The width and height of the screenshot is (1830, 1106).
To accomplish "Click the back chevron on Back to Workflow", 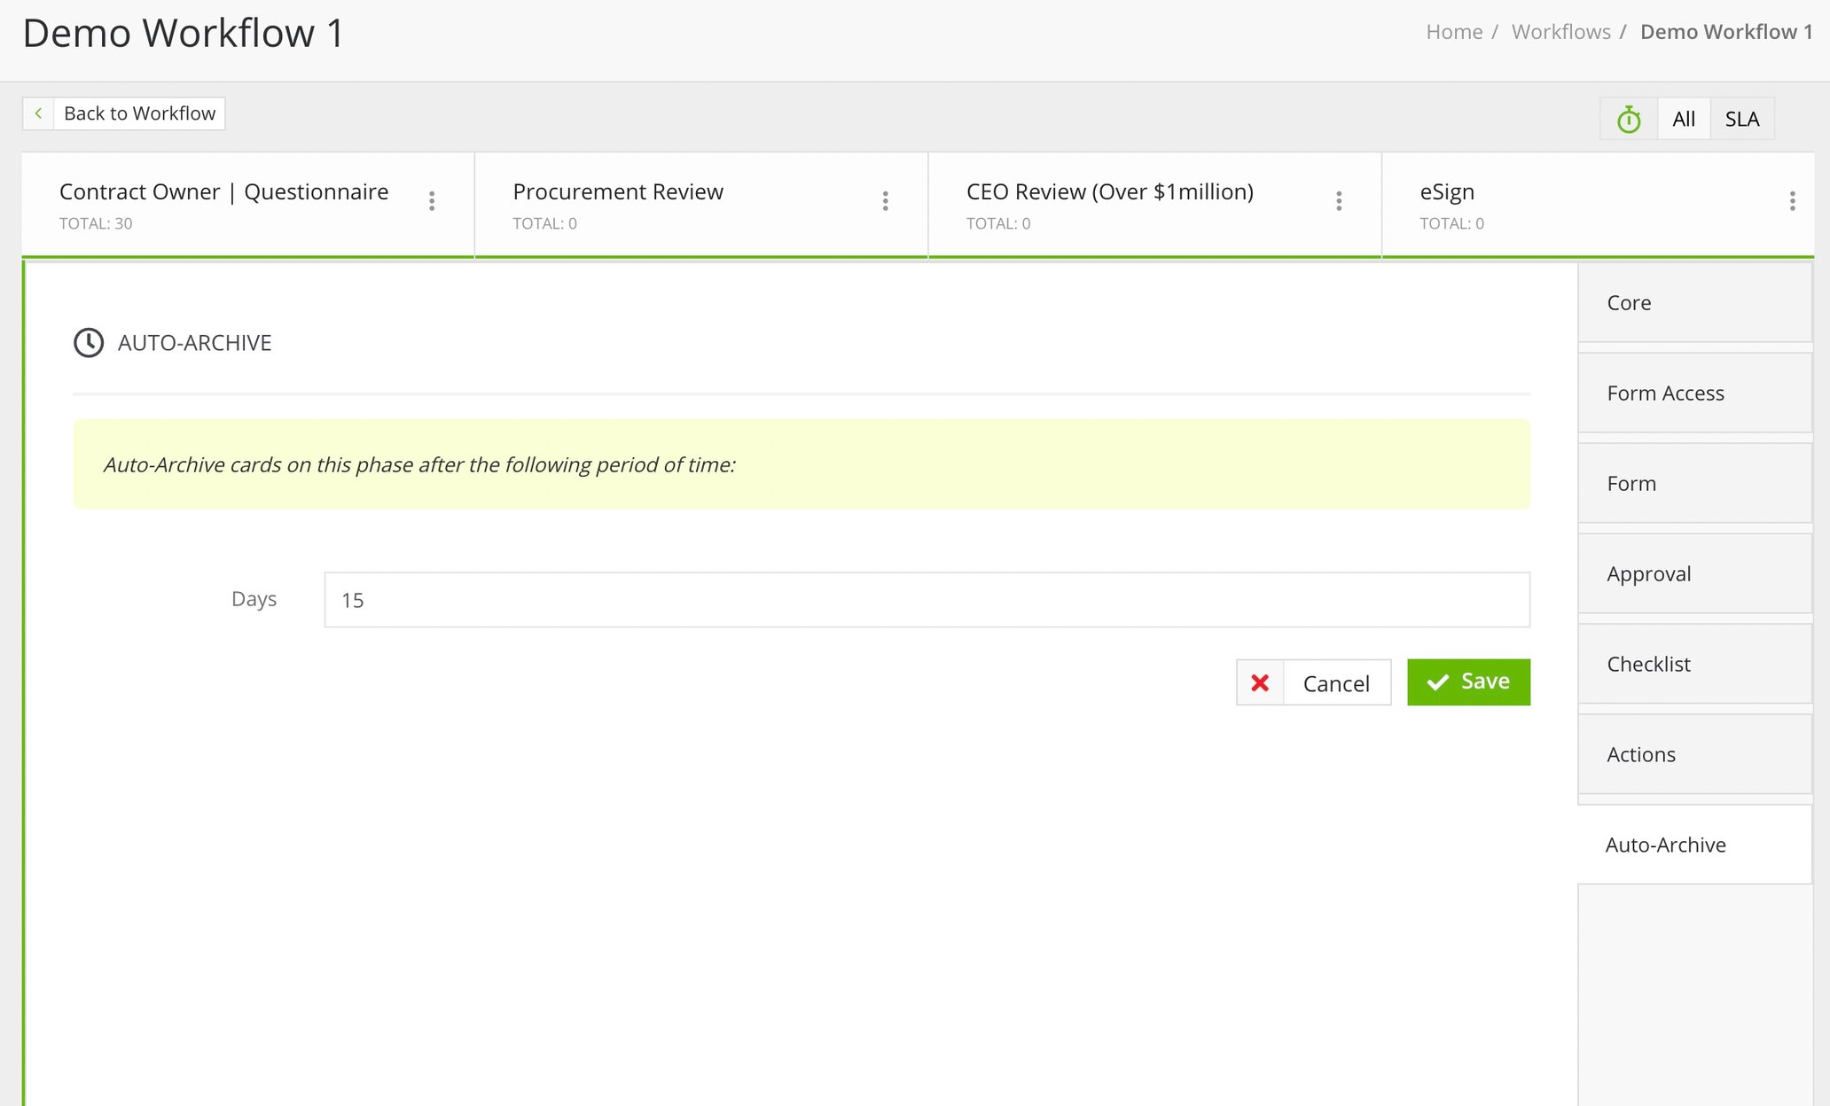I will click(x=39, y=113).
